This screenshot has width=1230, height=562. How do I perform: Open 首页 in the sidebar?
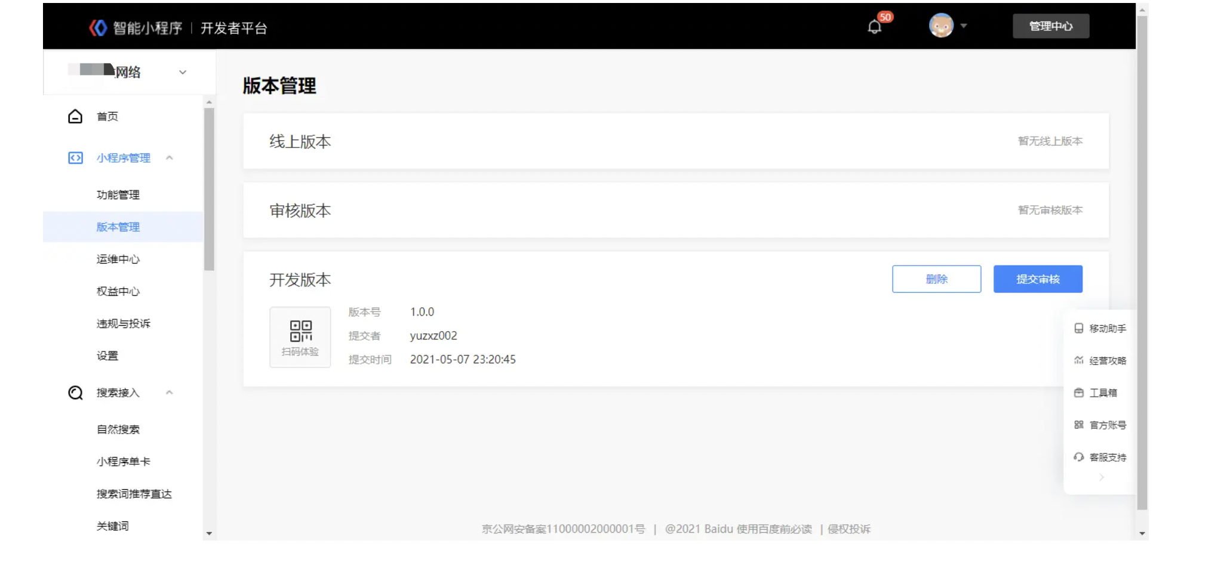107,116
